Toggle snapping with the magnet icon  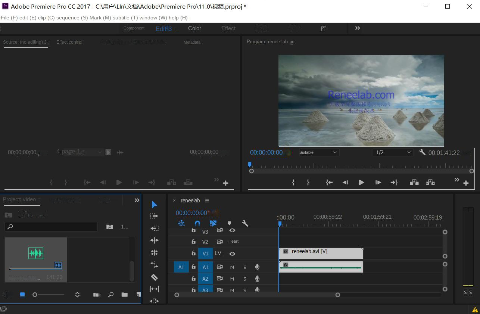tap(197, 223)
